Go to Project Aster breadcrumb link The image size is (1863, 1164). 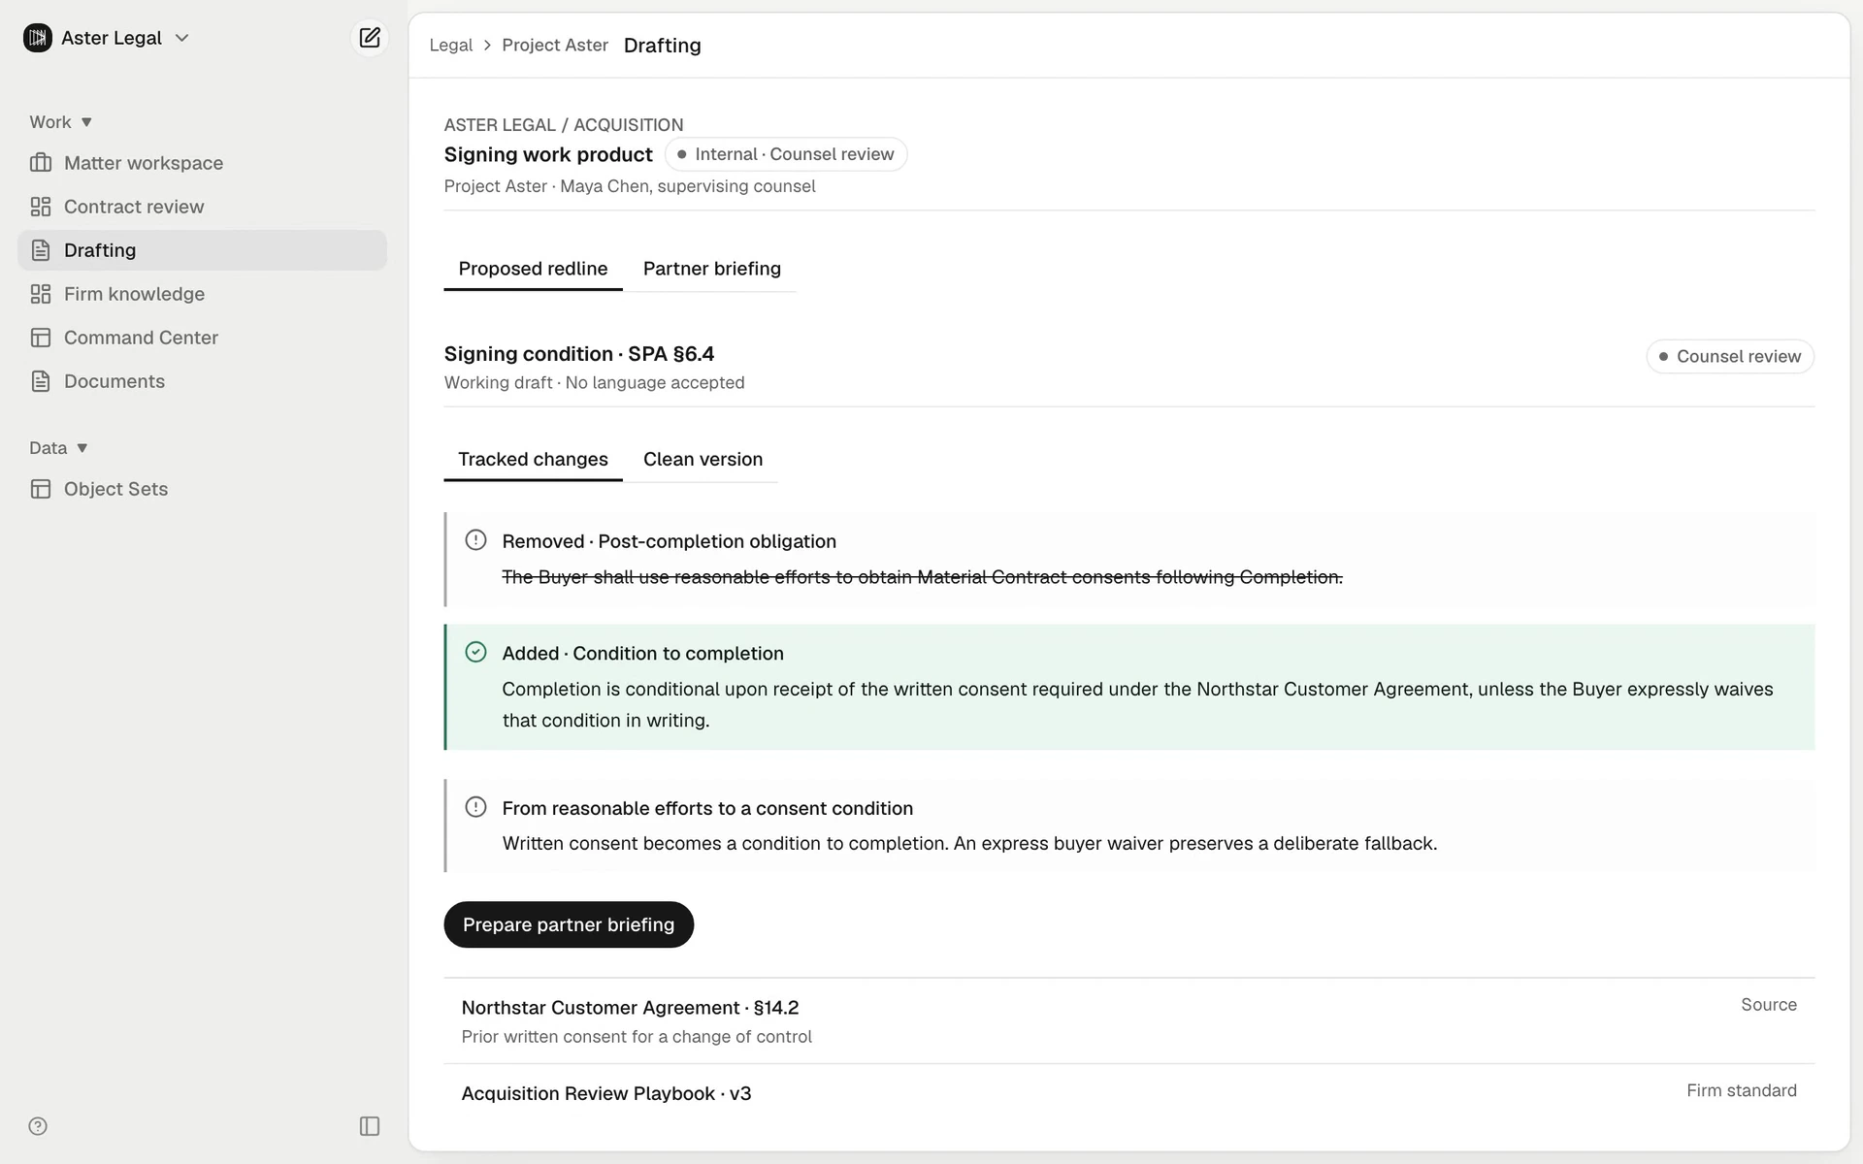tap(555, 46)
